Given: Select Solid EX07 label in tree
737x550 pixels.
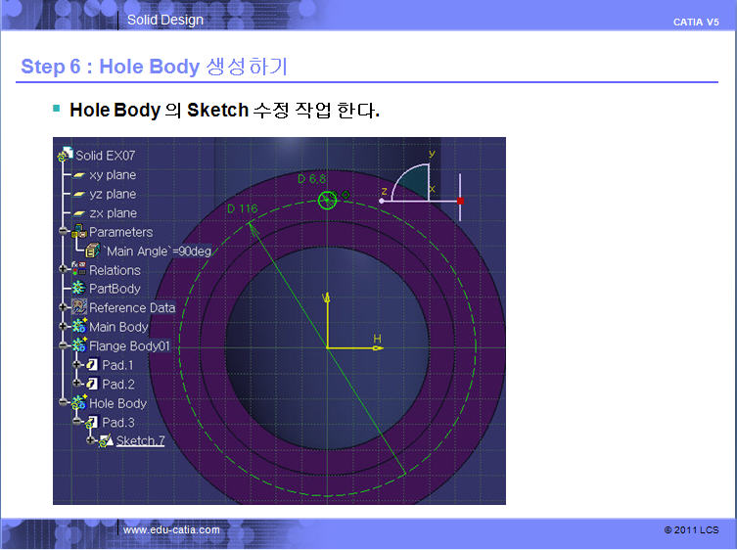Looking at the screenshot, I should click(x=106, y=156).
